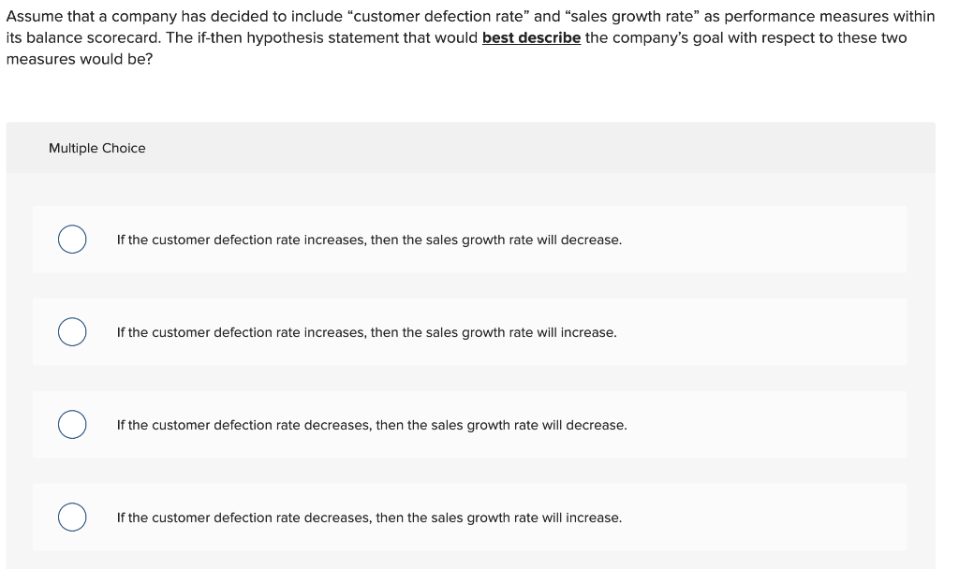Click the line 'measures would be?'
The image size is (959, 569).
(80, 59)
